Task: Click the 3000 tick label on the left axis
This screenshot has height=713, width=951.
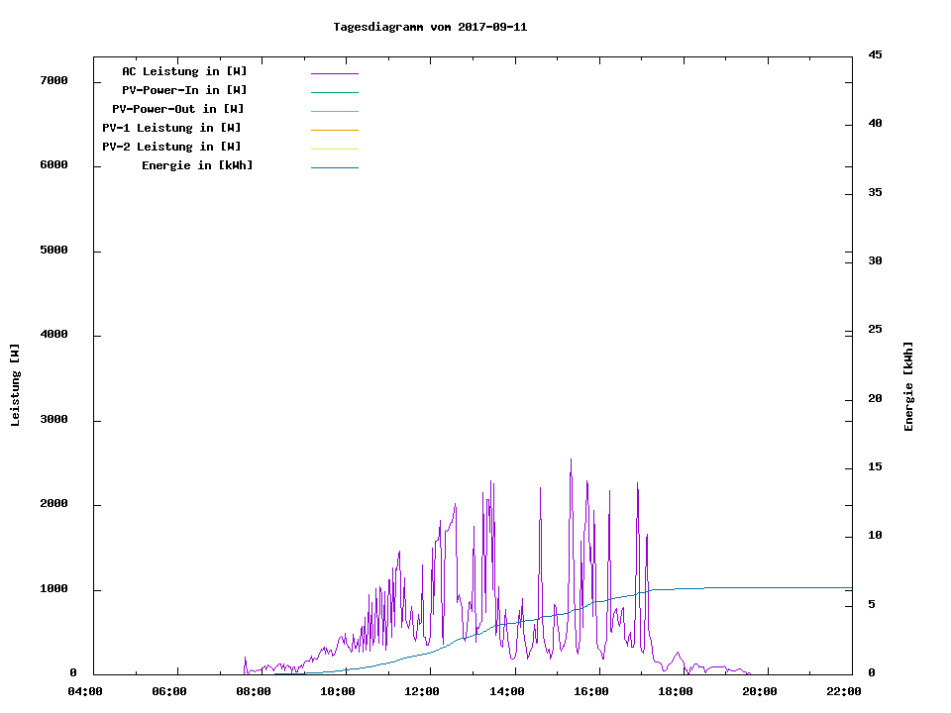Action: (53, 420)
